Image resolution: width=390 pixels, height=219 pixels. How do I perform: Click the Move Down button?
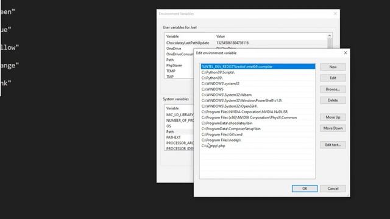[x=333, y=128]
